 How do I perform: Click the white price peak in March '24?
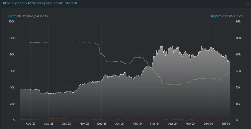[161, 46]
